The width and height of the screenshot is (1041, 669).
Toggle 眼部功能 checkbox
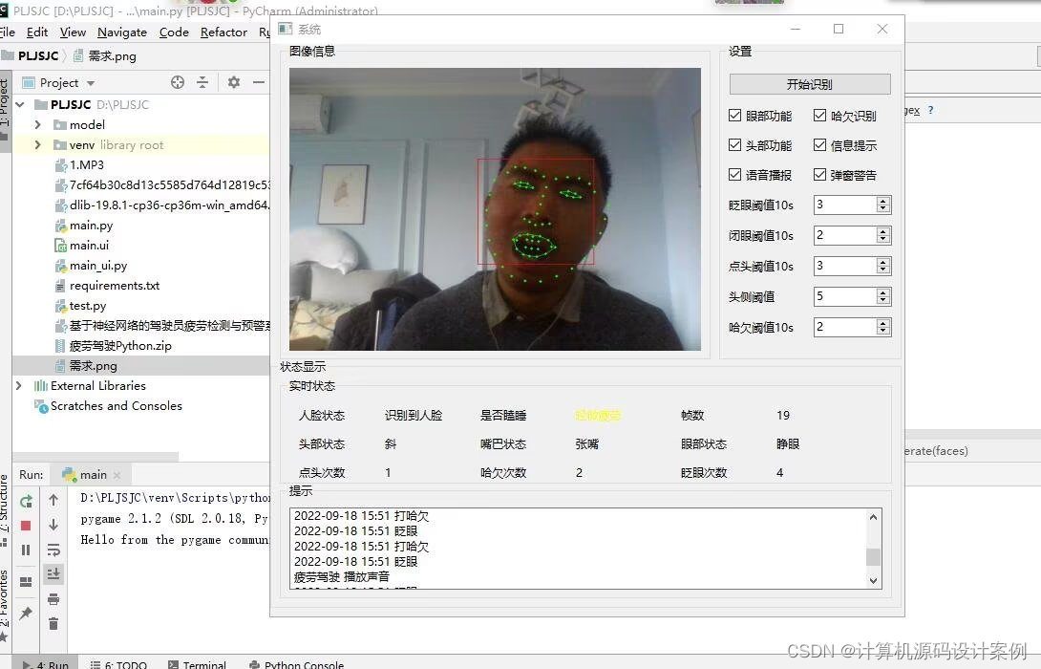click(x=734, y=116)
